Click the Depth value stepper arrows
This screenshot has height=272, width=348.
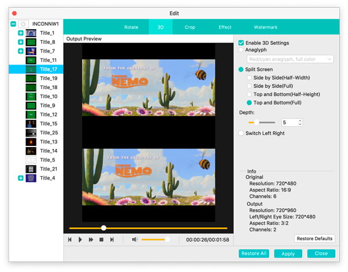(300, 122)
